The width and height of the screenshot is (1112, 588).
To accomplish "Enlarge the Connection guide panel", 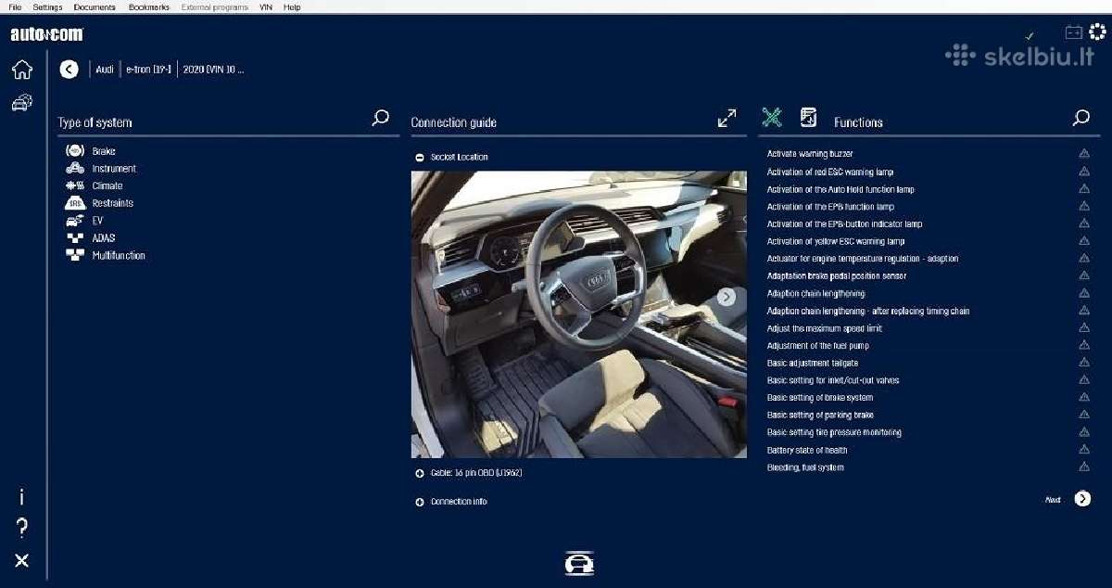I will (x=727, y=119).
